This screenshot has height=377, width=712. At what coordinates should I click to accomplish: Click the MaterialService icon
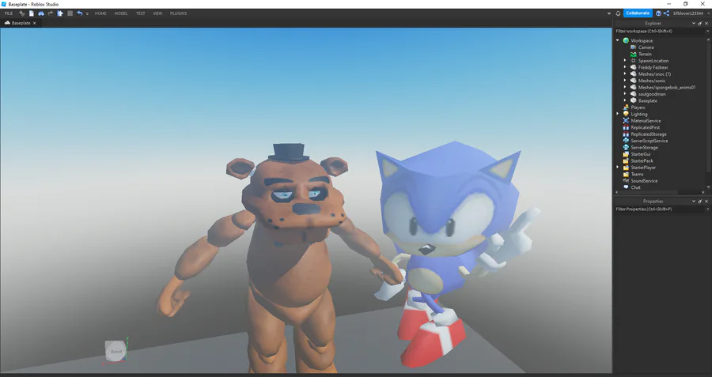[626, 121]
